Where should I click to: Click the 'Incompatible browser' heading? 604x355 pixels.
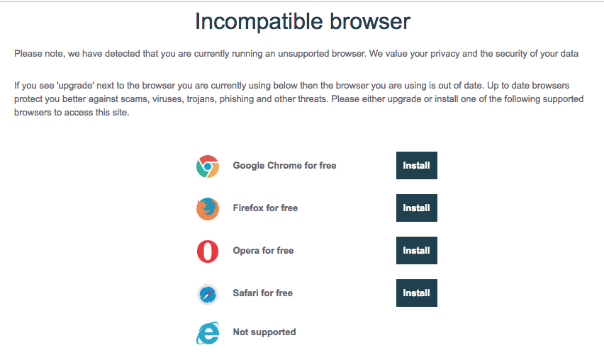coord(302,22)
